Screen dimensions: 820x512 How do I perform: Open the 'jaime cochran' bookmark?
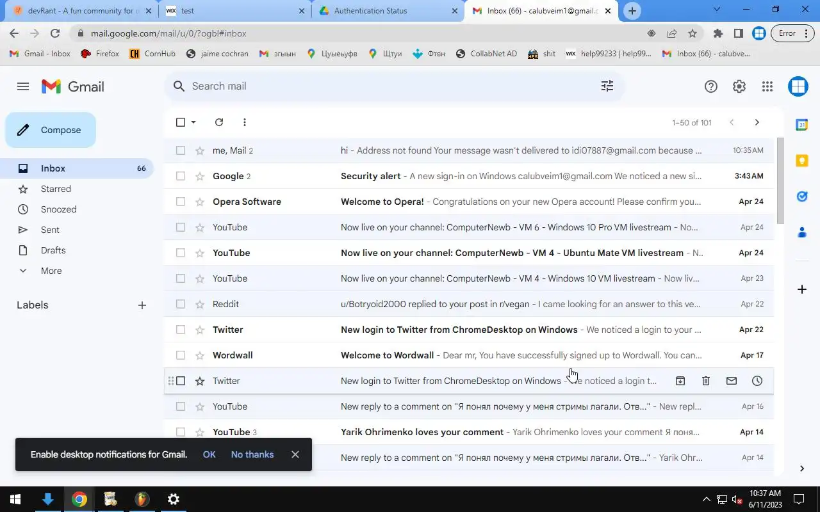tap(218, 54)
